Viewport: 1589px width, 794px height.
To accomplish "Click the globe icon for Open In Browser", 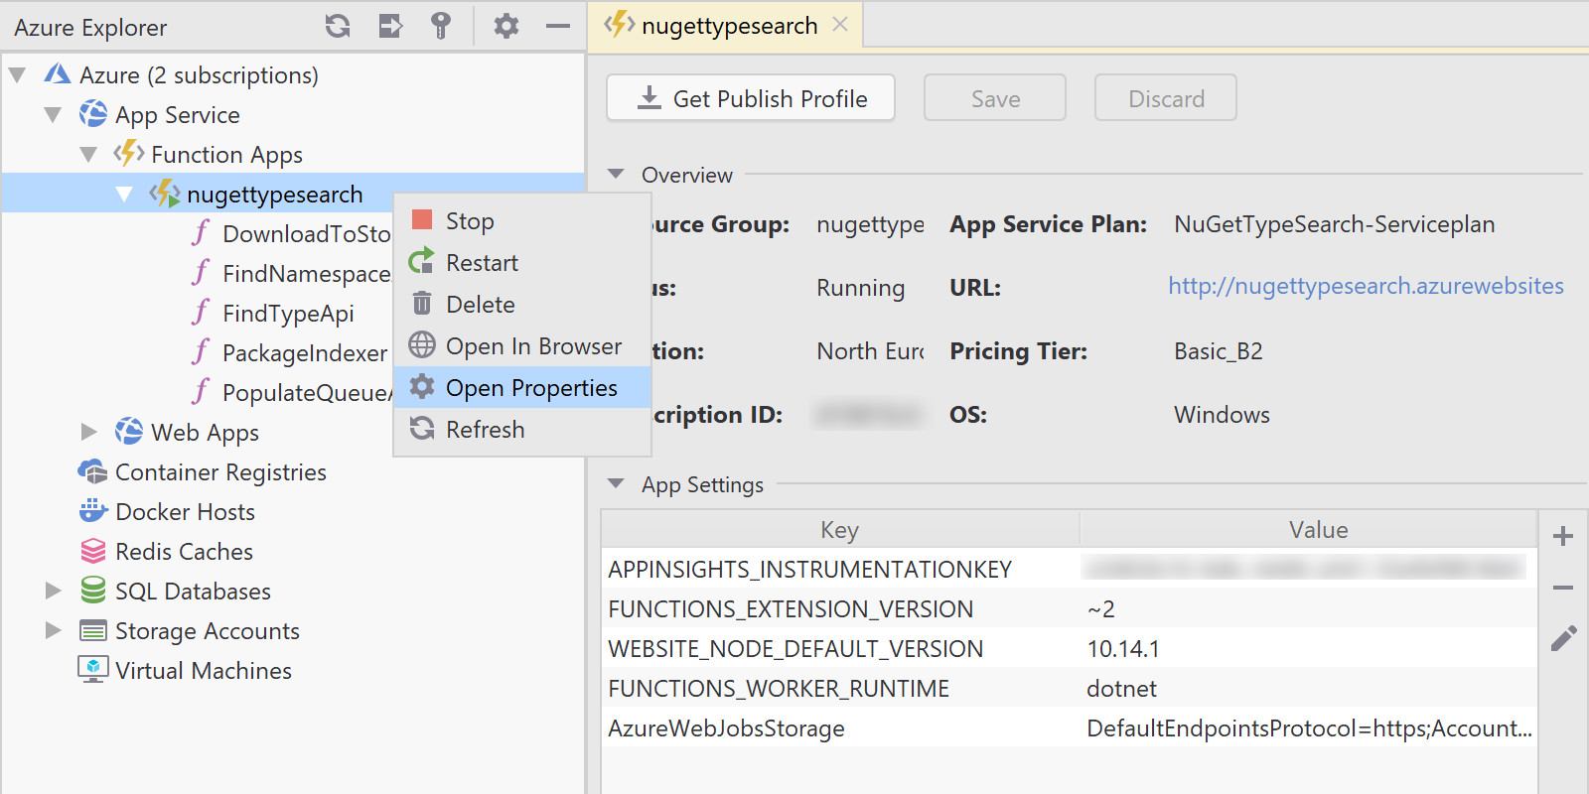I will (422, 344).
